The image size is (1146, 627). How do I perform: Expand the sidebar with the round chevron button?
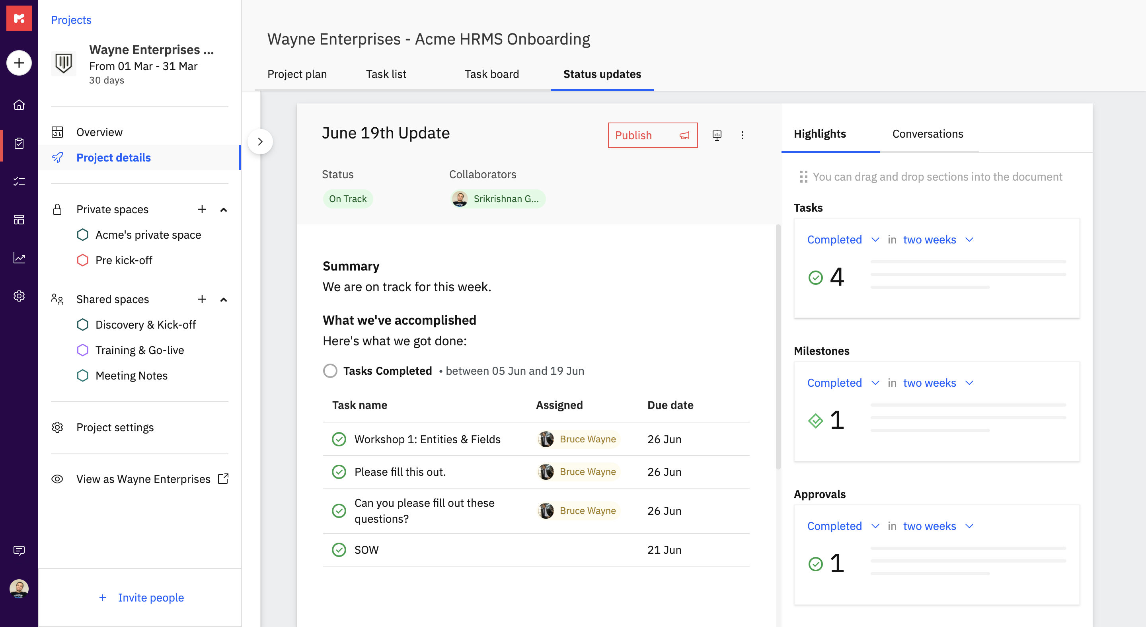pos(260,141)
